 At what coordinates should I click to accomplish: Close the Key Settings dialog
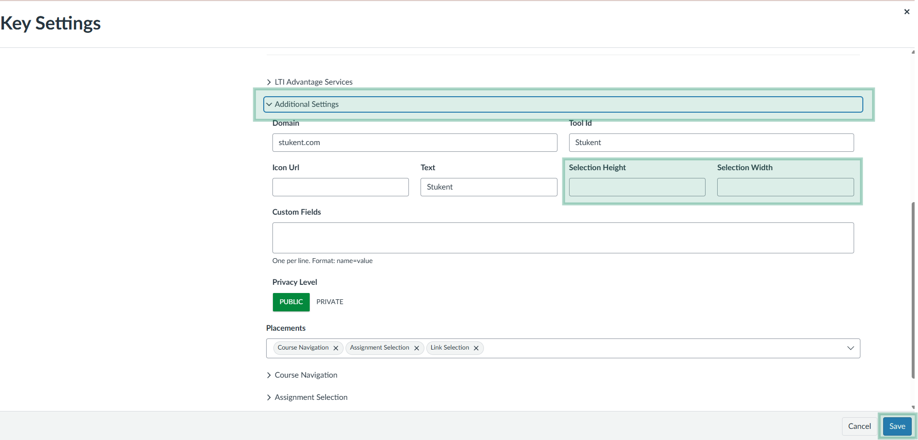[x=906, y=12]
